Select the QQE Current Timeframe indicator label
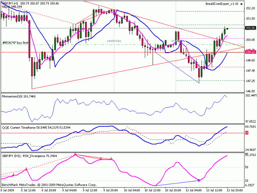This screenshot has height=193, width=257. click(36, 128)
